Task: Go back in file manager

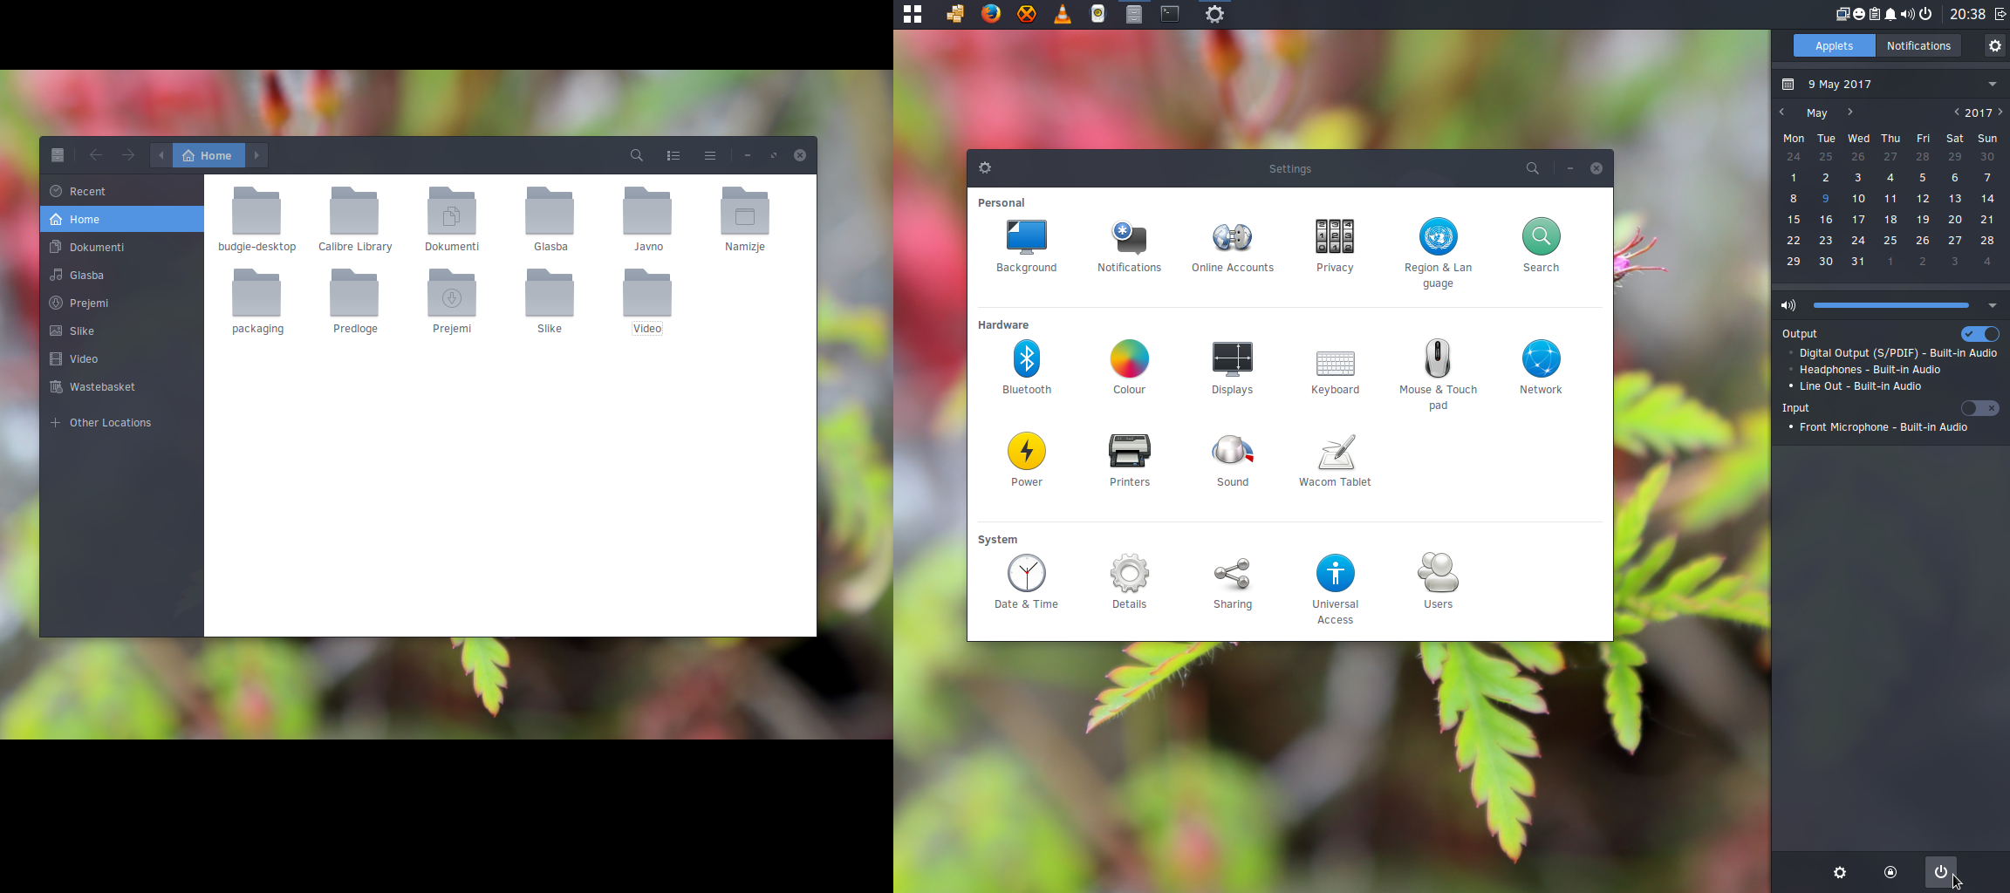Action: click(96, 155)
